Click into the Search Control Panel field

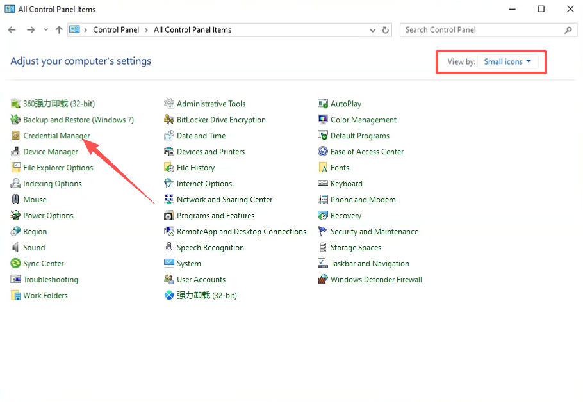click(x=483, y=29)
